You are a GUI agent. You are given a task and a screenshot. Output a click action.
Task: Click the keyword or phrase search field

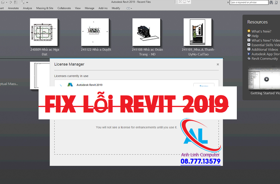coord(249,3)
